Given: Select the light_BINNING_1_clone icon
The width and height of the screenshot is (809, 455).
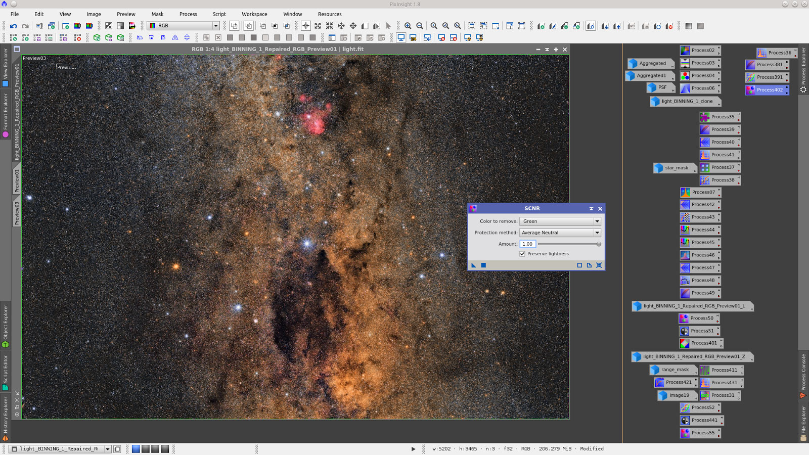Looking at the screenshot, I should point(685,101).
